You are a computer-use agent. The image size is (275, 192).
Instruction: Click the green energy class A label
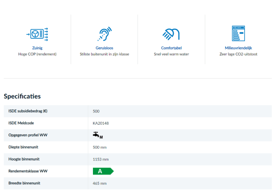click(x=103, y=171)
